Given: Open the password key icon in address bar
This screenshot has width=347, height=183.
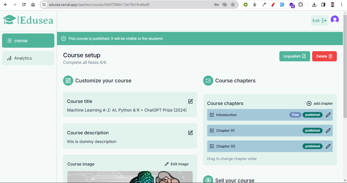Looking at the screenshot, I should click(217, 5).
